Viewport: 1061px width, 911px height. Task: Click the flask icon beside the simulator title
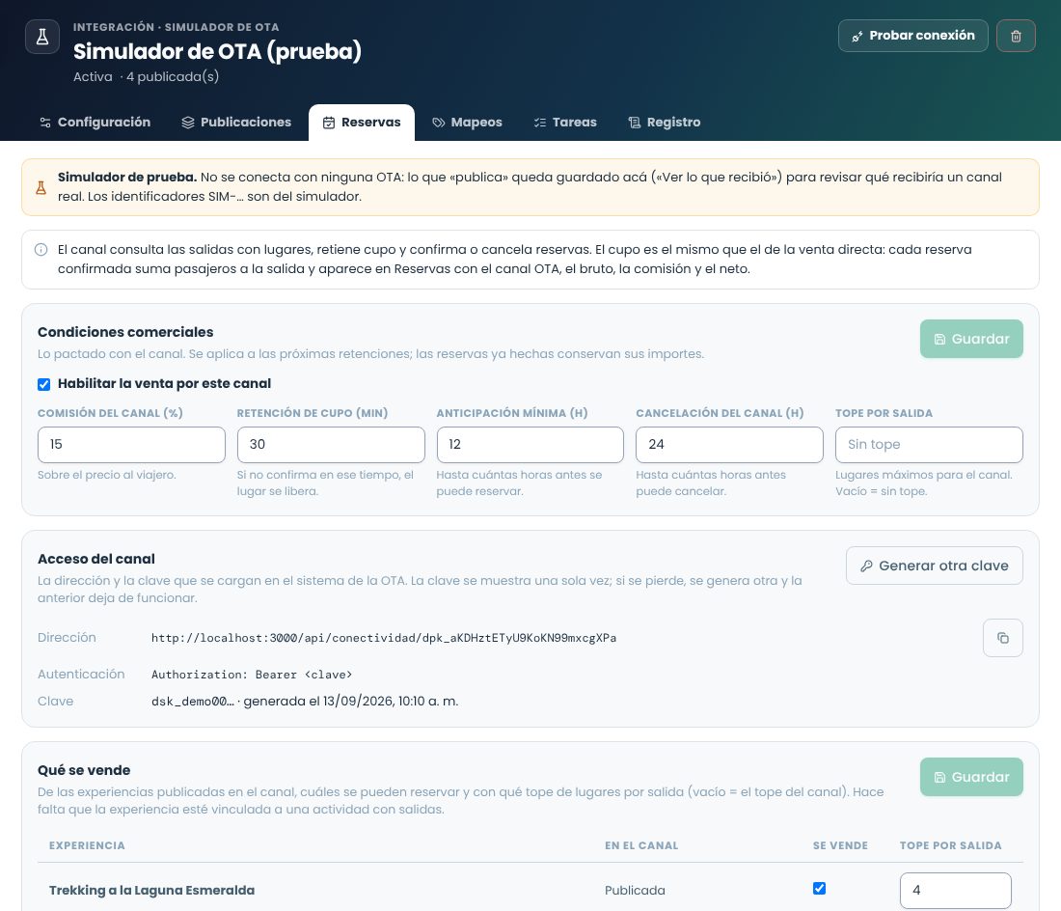pyautogui.click(x=41, y=37)
